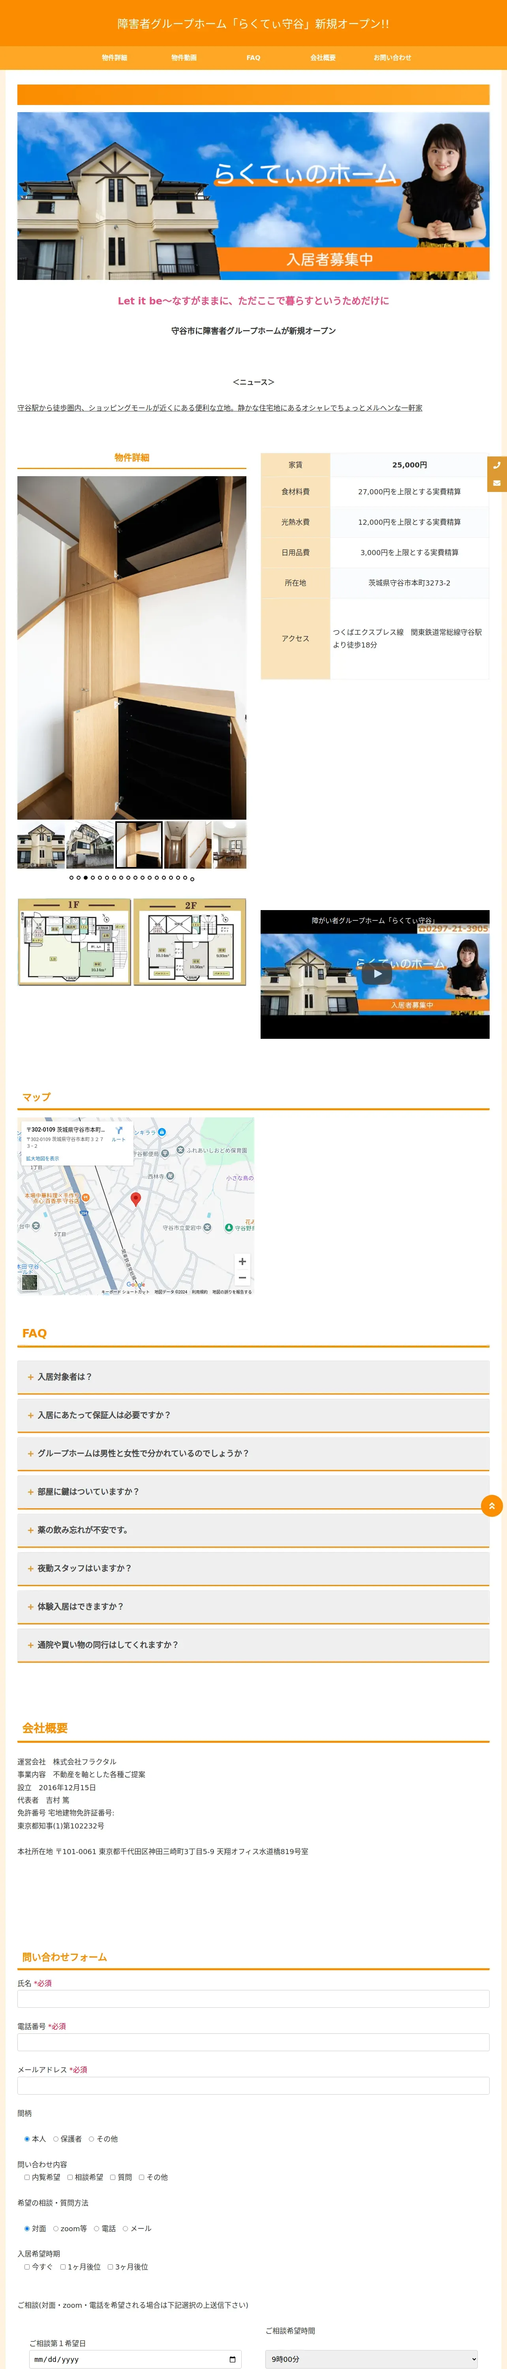The image size is (507, 2369).
Task: Switch map to satellite view thumbnail
Action: pyautogui.click(x=30, y=1282)
